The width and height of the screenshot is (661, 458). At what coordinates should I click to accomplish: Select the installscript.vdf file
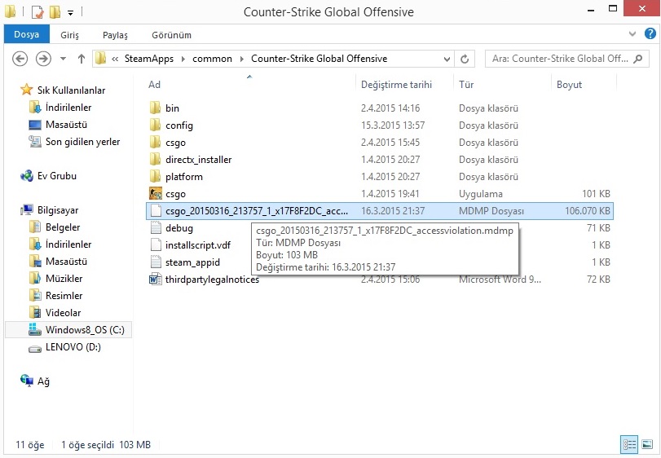[x=198, y=245]
